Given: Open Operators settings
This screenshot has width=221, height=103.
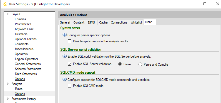Looking at the screenshot, I should (21, 54).
